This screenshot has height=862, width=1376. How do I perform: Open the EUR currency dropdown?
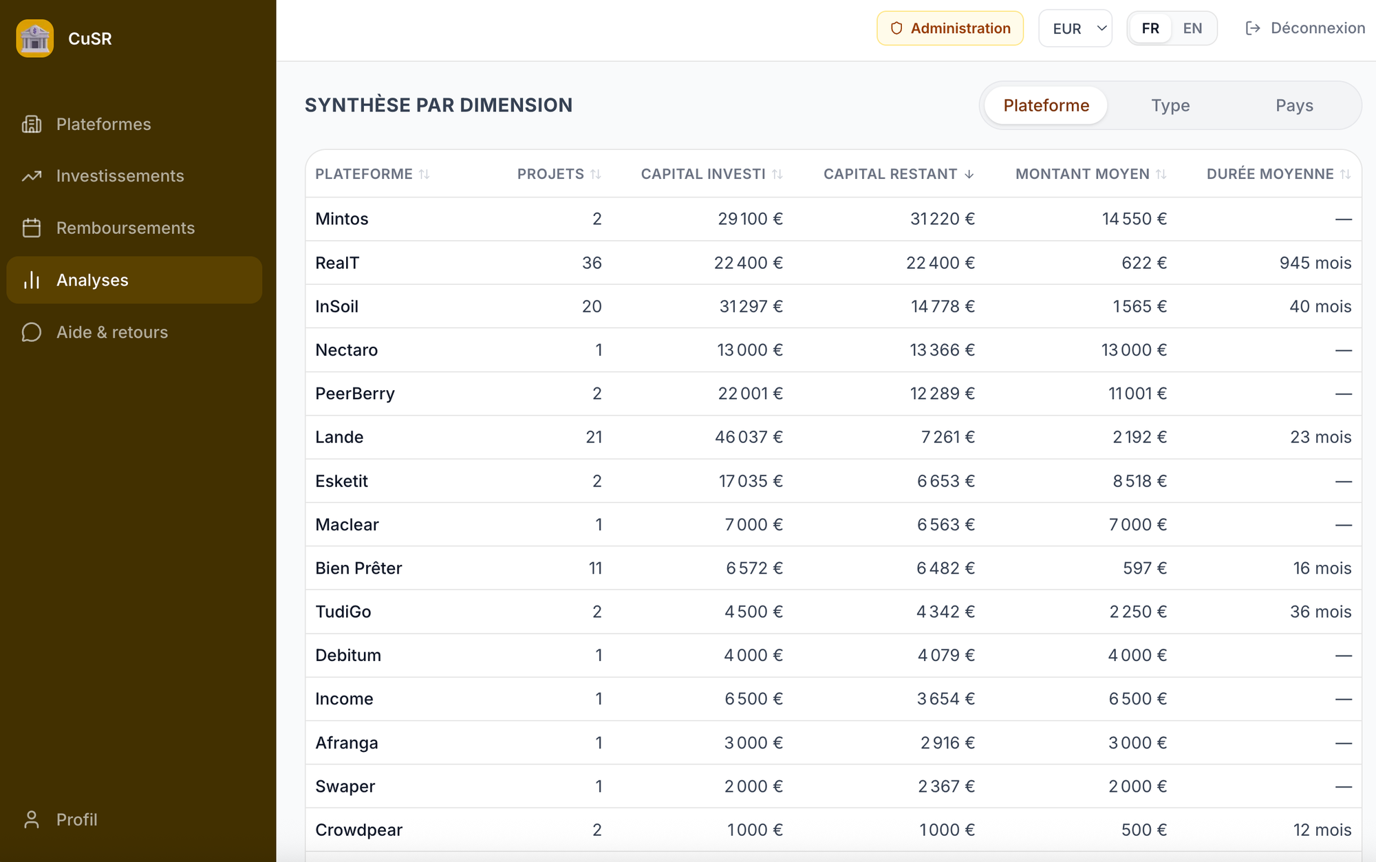[x=1075, y=28]
